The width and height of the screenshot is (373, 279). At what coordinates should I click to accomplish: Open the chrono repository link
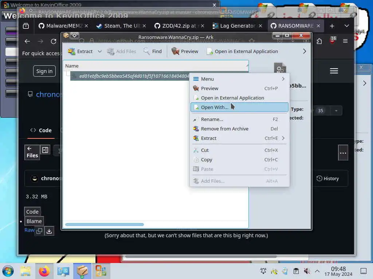tap(48, 94)
